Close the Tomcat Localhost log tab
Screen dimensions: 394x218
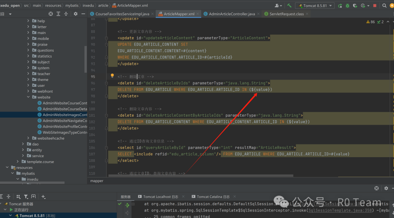[x=183, y=196]
